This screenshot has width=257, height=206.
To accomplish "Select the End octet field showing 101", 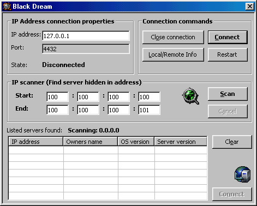I will pyautogui.click(x=149, y=110).
